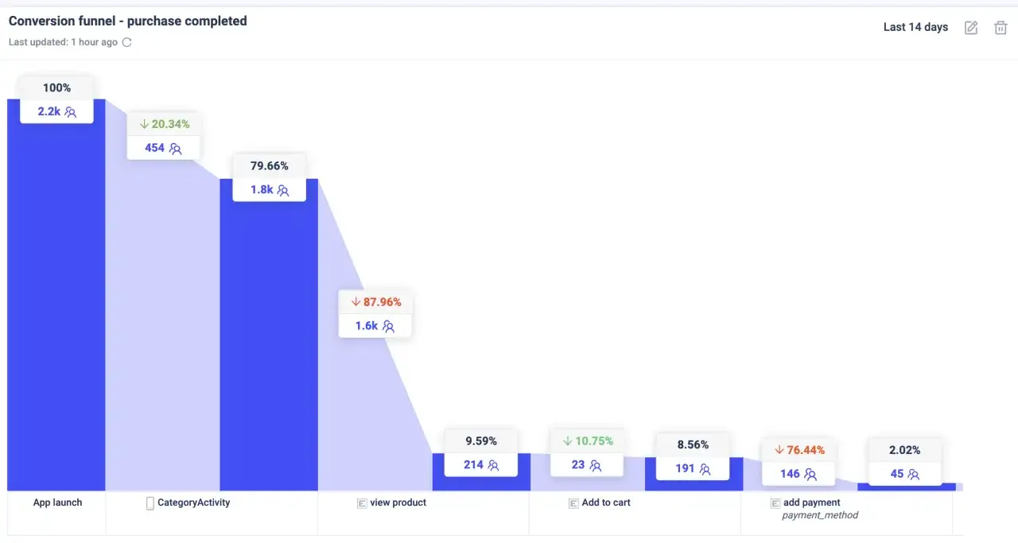Click the 191 users Add to cart card

pos(694,456)
